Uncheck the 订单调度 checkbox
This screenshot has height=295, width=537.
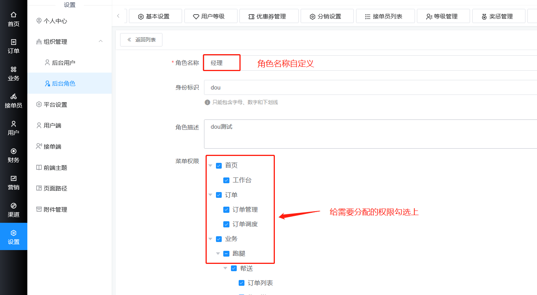(226, 224)
